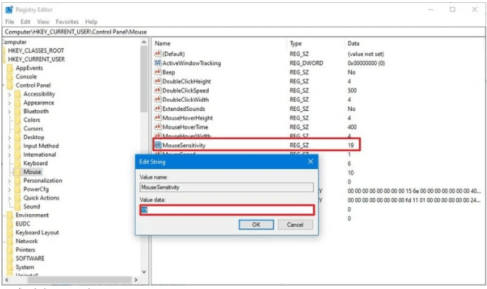Screen dimensions: 487x289
Task: Click the MouseSensitivity string value icon
Action: tap(158, 144)
